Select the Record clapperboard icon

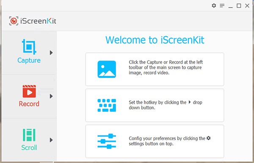pos(29,91)
